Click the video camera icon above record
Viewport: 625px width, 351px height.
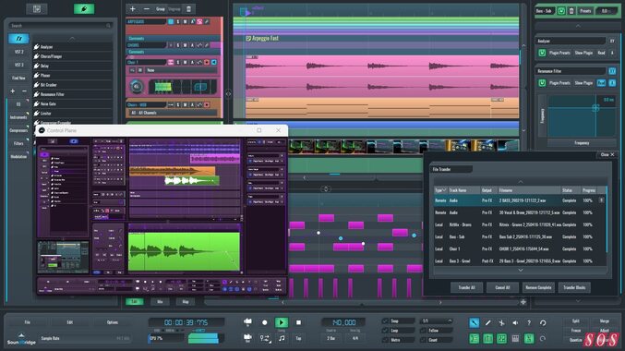[247, 321]
